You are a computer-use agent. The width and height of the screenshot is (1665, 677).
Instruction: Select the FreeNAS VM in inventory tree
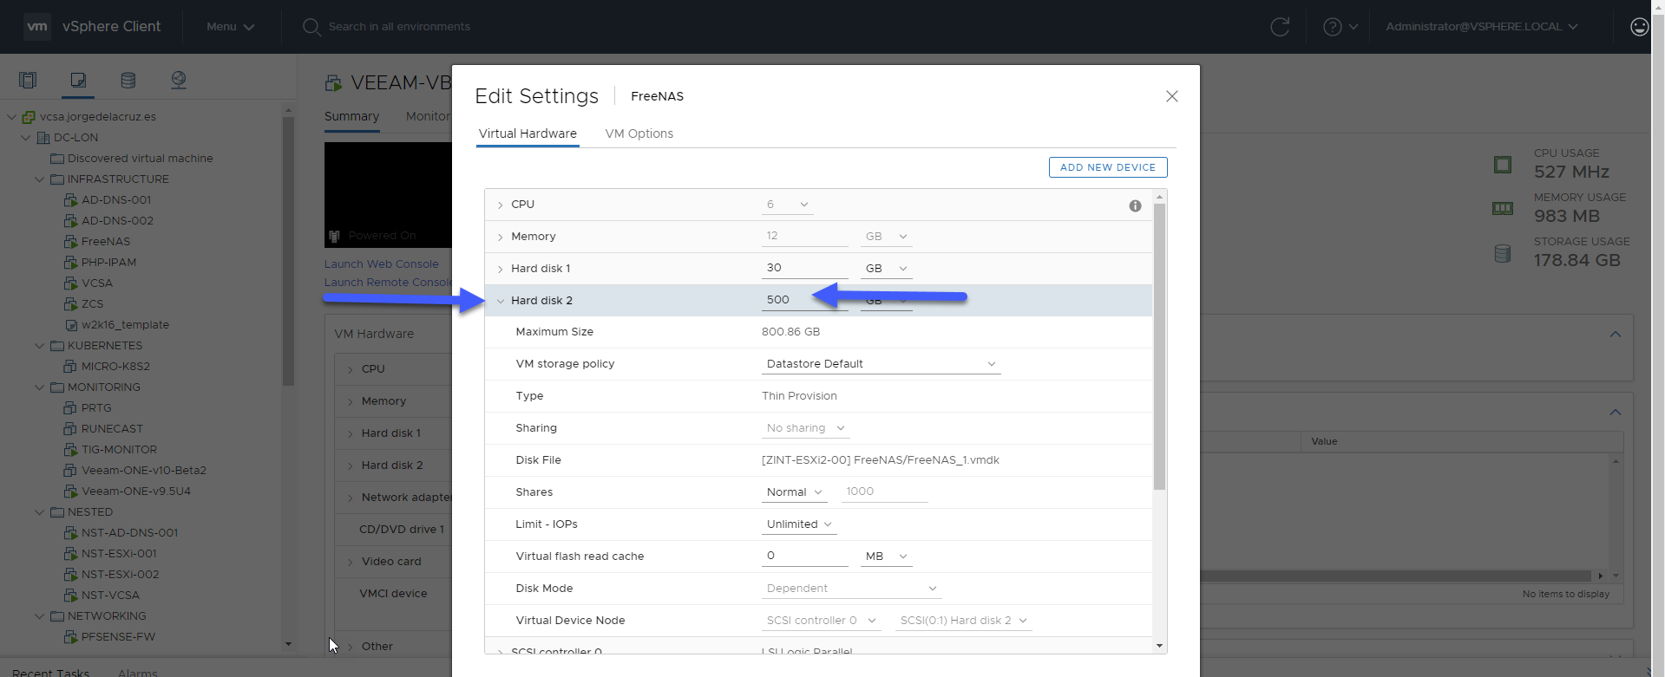(x=105, y=242)
